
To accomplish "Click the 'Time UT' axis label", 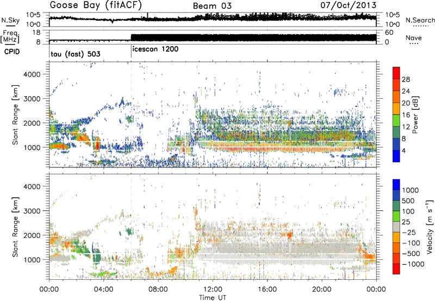I will pos(213,298).
